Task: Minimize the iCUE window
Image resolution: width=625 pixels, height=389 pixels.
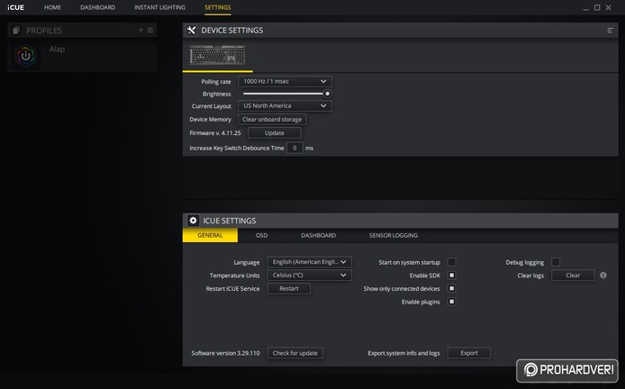Action: pyautogui.click(x=585, y=7)
